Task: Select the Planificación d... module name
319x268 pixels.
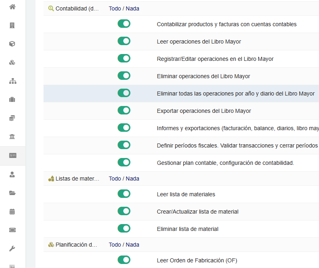Action: point(76,245)
